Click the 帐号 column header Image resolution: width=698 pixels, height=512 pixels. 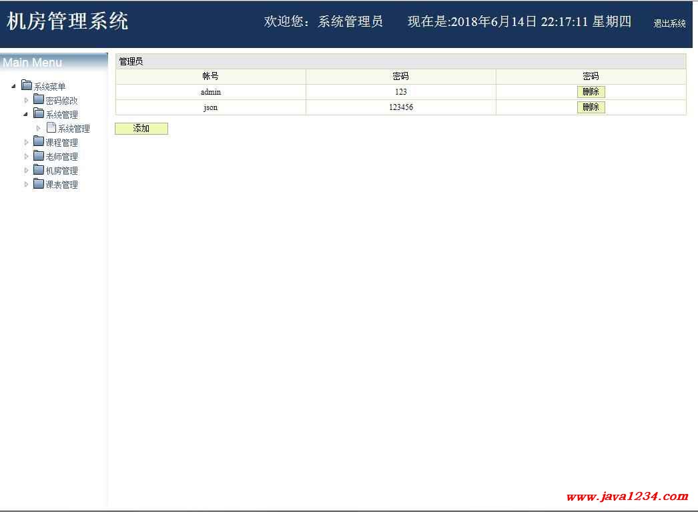coord(210,77)
